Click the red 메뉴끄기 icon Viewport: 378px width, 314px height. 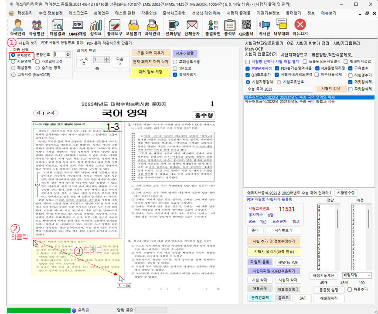[x=300, y=27]
